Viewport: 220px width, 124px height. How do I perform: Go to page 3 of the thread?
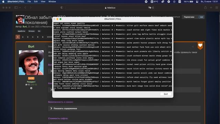27,37
